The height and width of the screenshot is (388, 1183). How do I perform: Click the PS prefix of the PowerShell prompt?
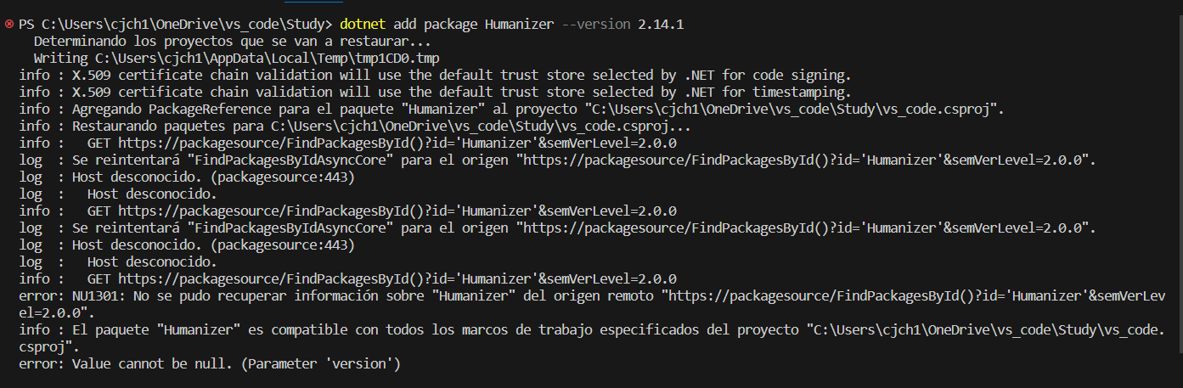(25, 25)
